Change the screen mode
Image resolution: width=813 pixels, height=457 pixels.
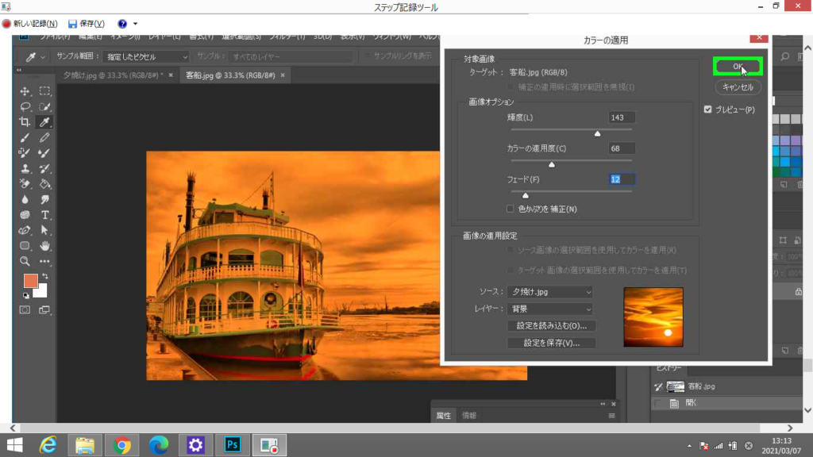(x=44, y=310)
